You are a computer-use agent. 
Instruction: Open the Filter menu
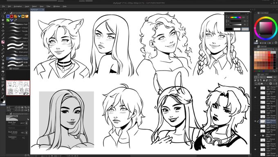pyautogui.click(x=48, y=7)
